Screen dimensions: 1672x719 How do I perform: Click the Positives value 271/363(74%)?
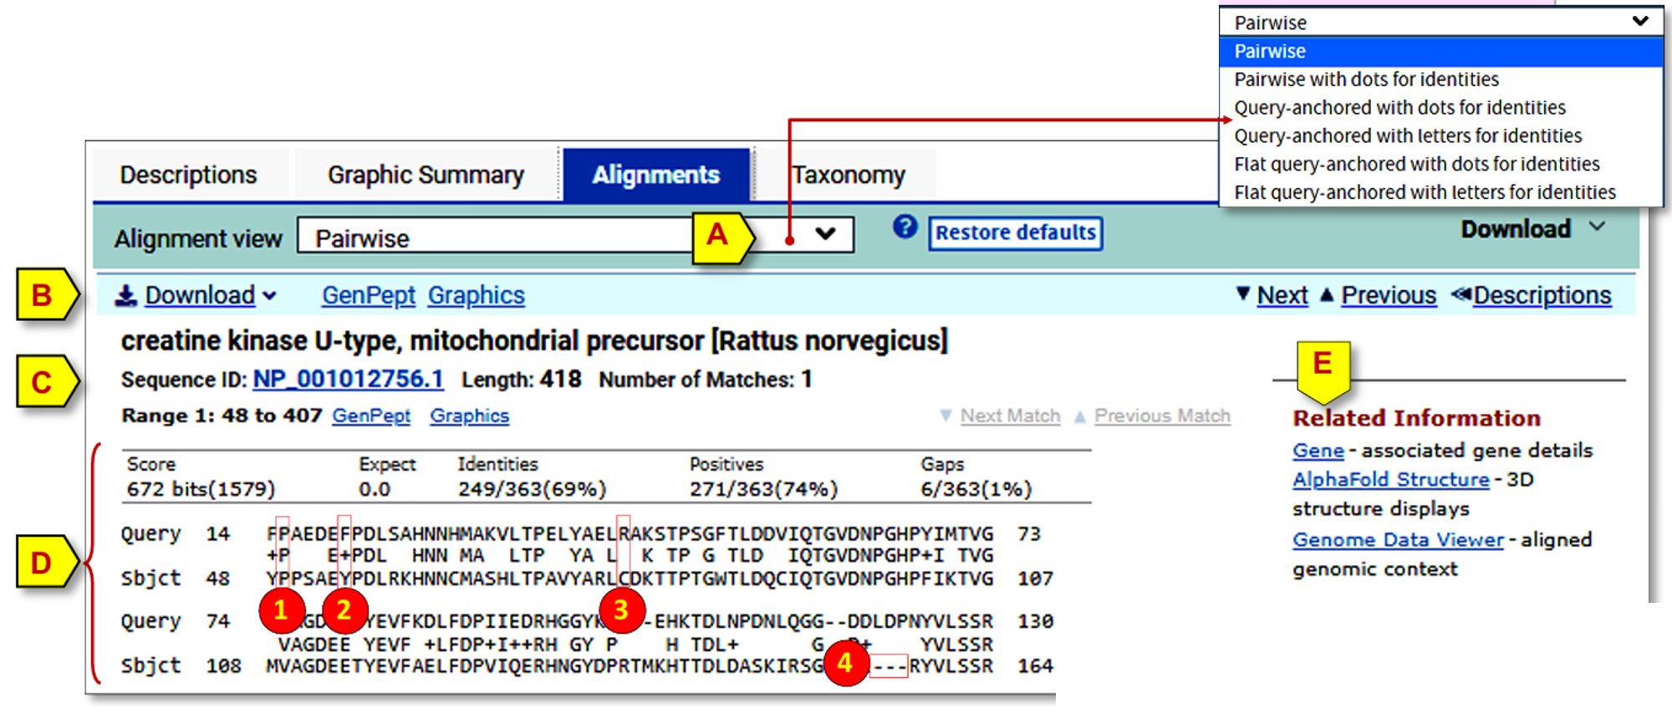(763, 489)
